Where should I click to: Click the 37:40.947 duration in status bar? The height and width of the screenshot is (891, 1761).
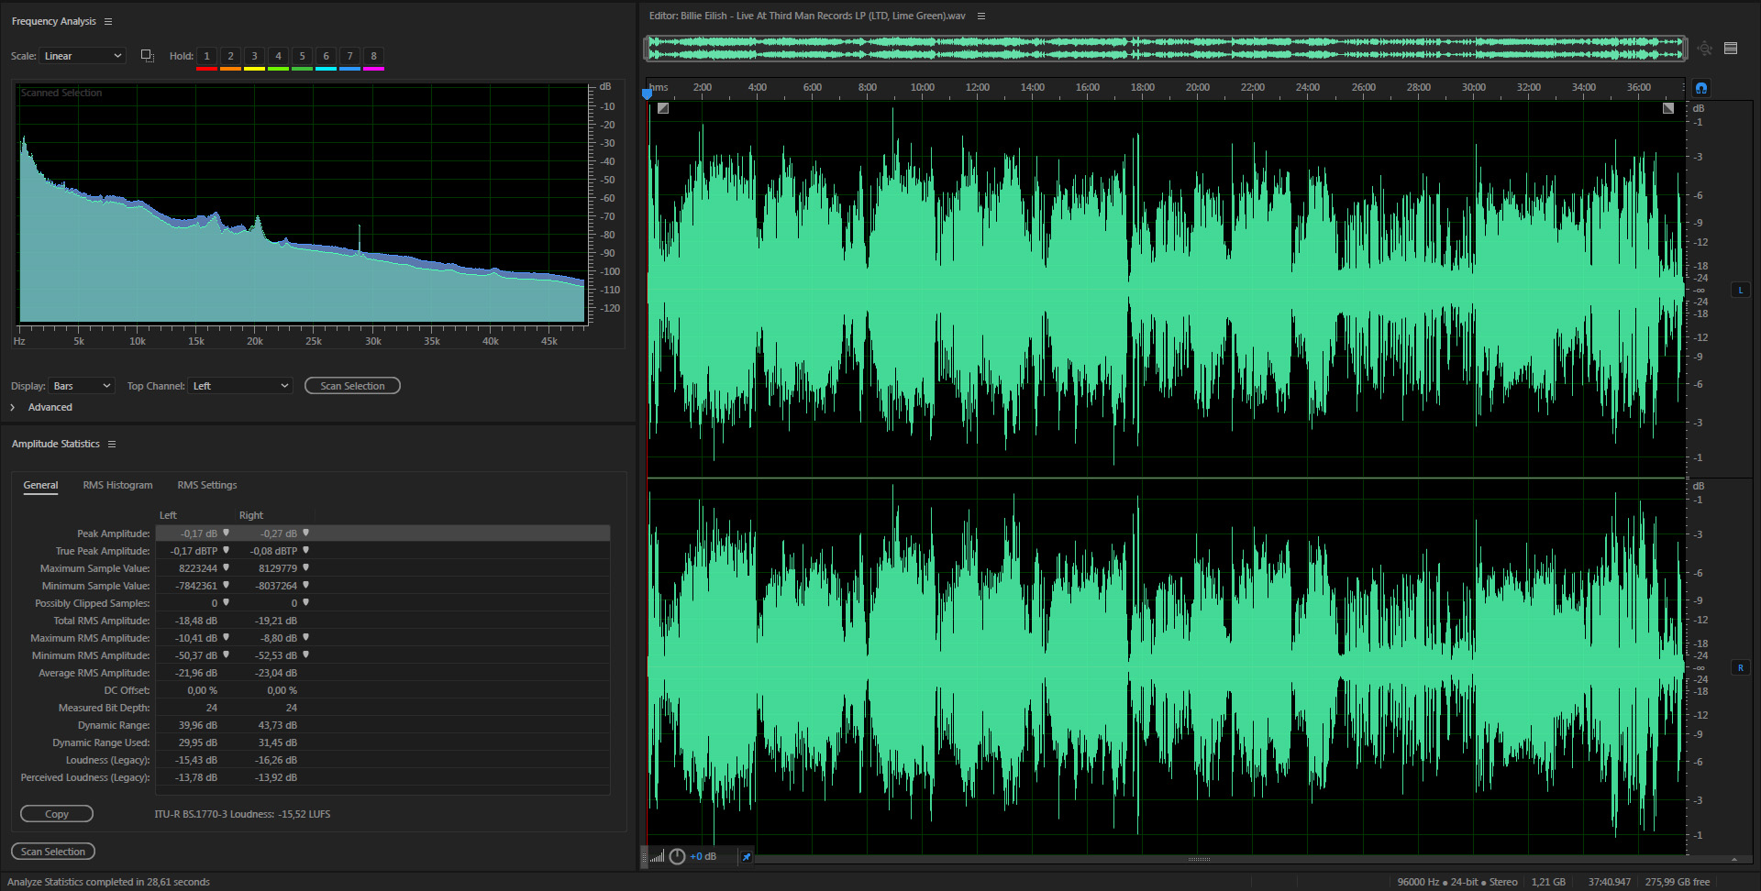coord(1610,882)
